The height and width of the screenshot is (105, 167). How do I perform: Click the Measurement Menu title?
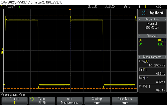[x=13, y=95]
